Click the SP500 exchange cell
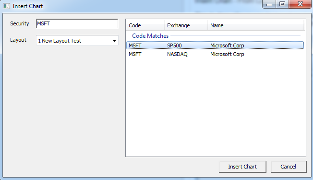 (174, 45)
